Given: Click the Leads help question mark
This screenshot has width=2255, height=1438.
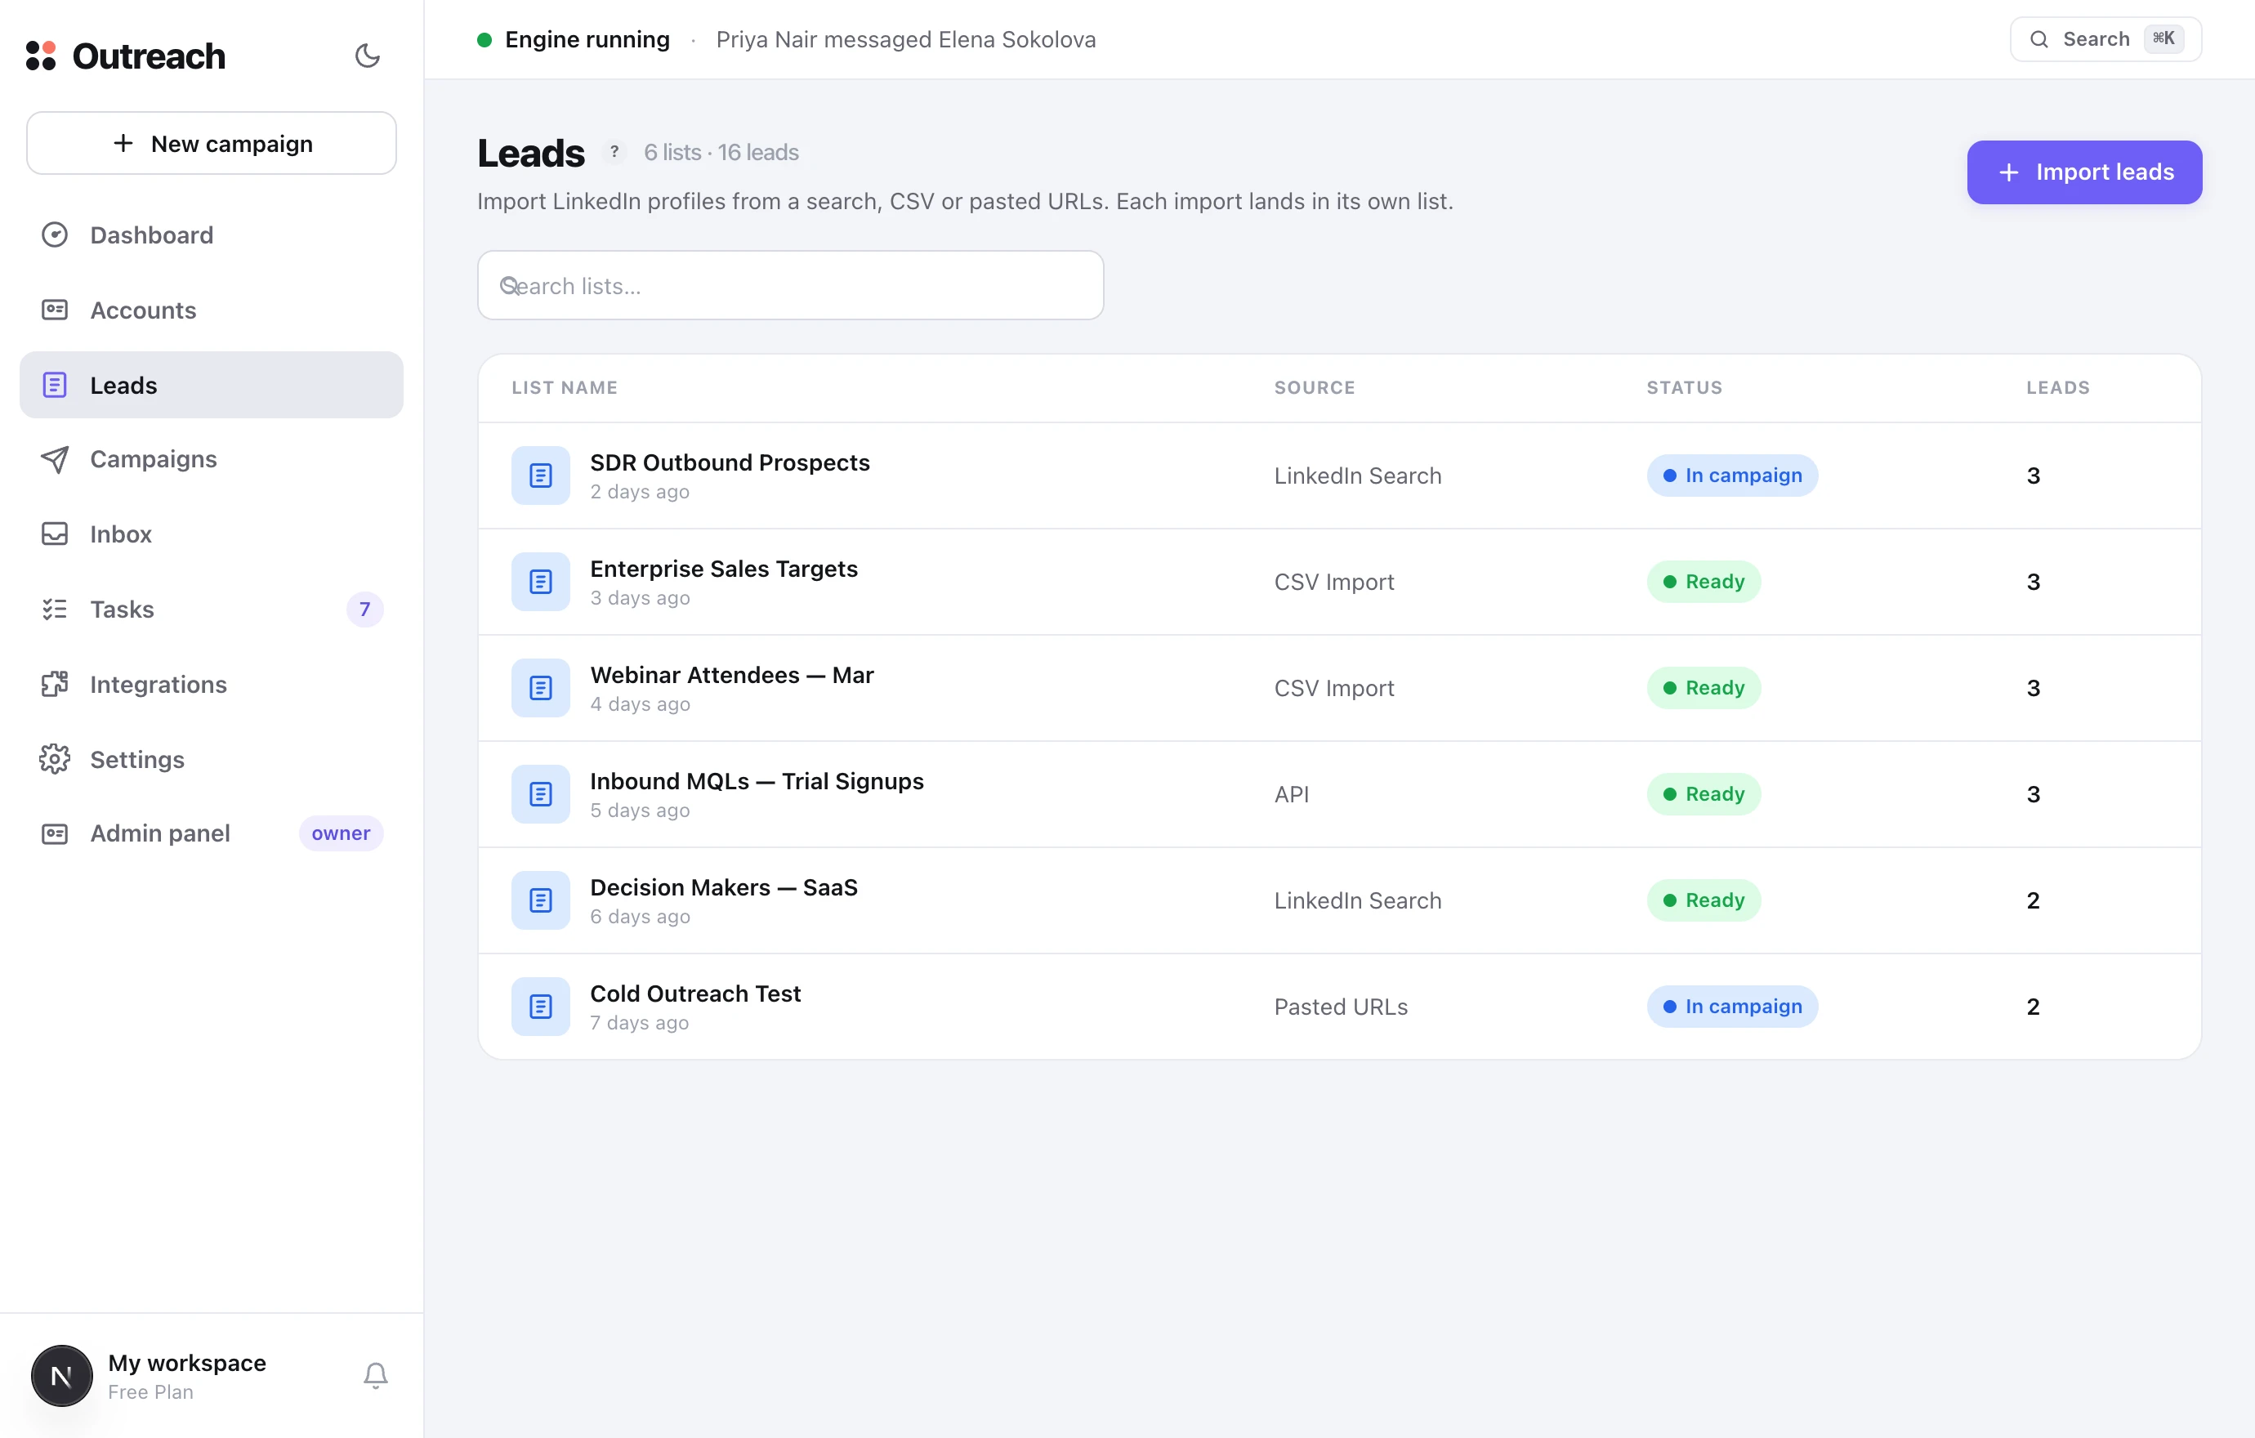Looking at the screenshot, I should coord(614,152).
